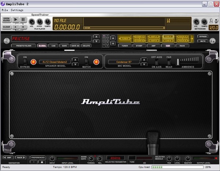Viewport: 220px width, 171px height.
Task: Flip the FAR/NEAR mic switch
Action: pyautogui.click(x=169, y=62)
